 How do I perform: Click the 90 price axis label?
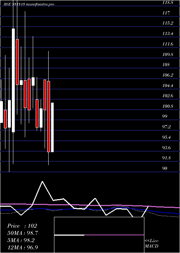(165, 168)
